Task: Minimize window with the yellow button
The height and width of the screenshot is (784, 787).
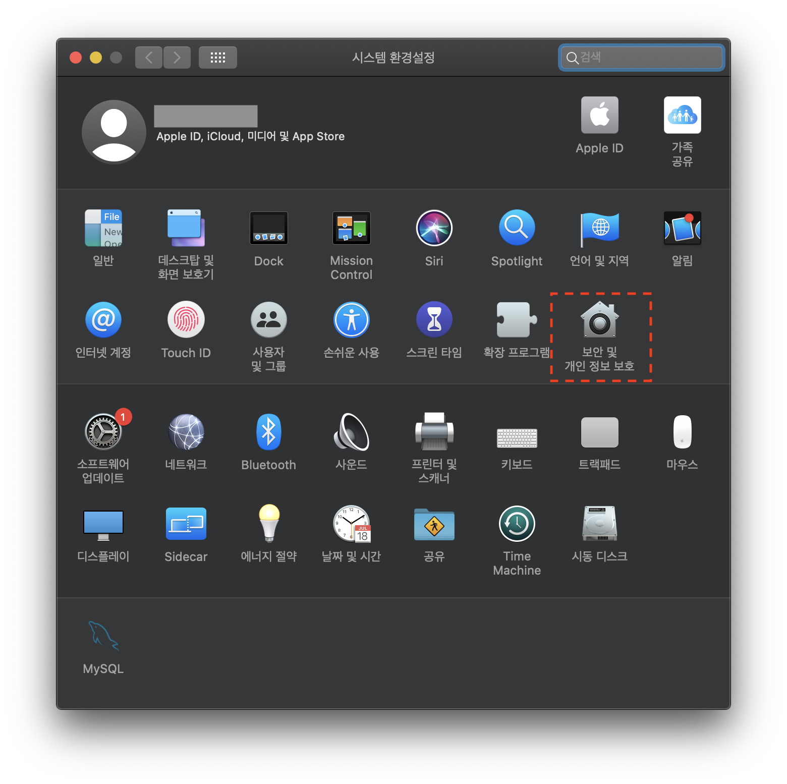Action: (x=96, y=58)
